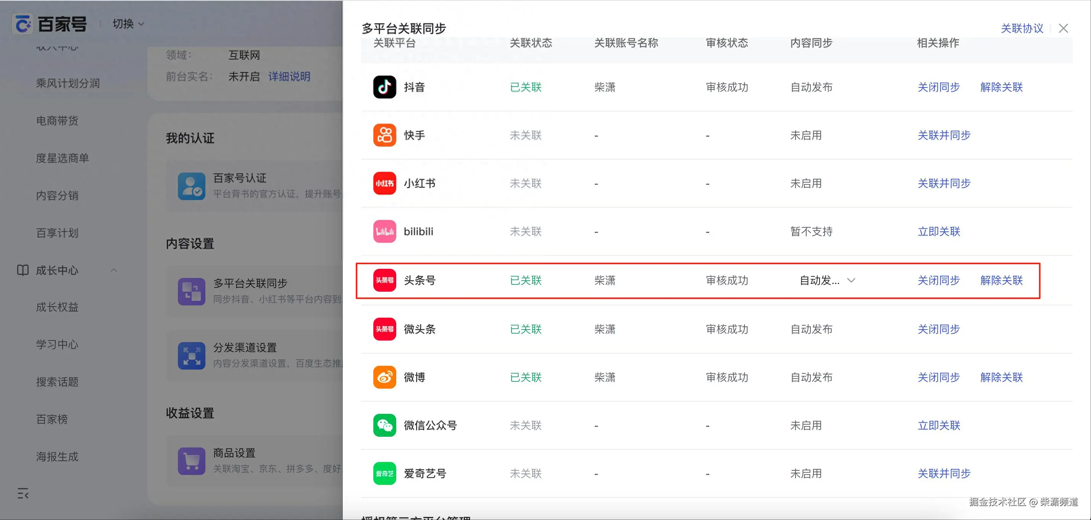Click the bilibili pink icon
This screenshot has height=520, width=1091.
coord(384,232)
